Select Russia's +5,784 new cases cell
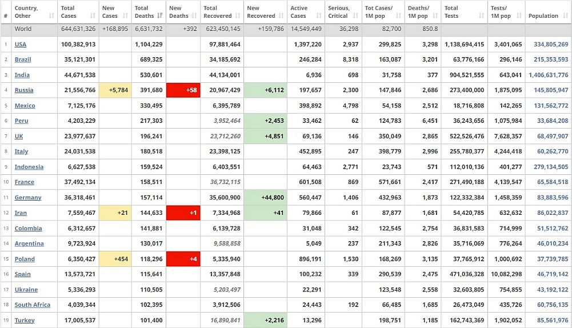The height and width of the screenshot is (328, 572). coord(115,90)
